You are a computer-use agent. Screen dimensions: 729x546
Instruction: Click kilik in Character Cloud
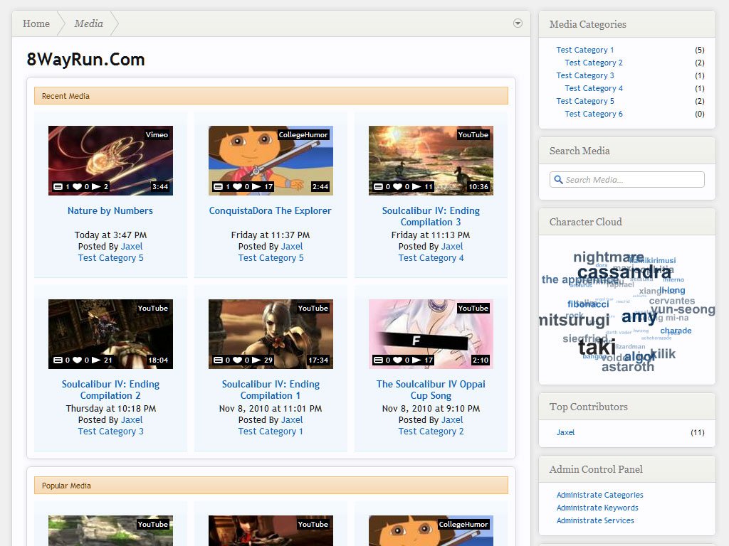click(x=663, y=354)
